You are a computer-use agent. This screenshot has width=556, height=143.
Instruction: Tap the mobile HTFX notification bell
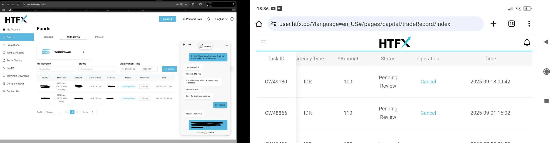tap(527, 42)
